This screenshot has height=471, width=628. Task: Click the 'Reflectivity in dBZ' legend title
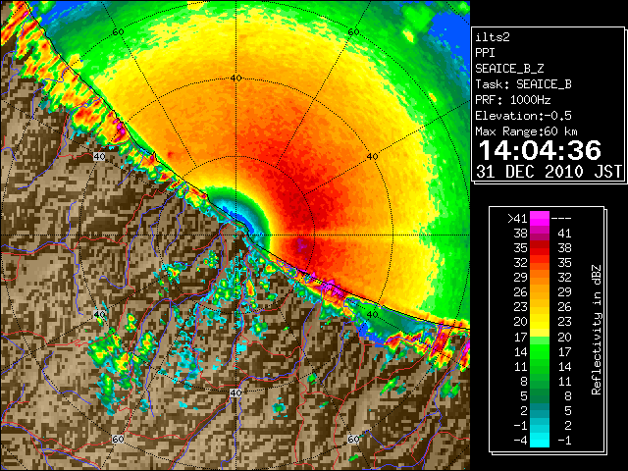(x=597, y=330)
